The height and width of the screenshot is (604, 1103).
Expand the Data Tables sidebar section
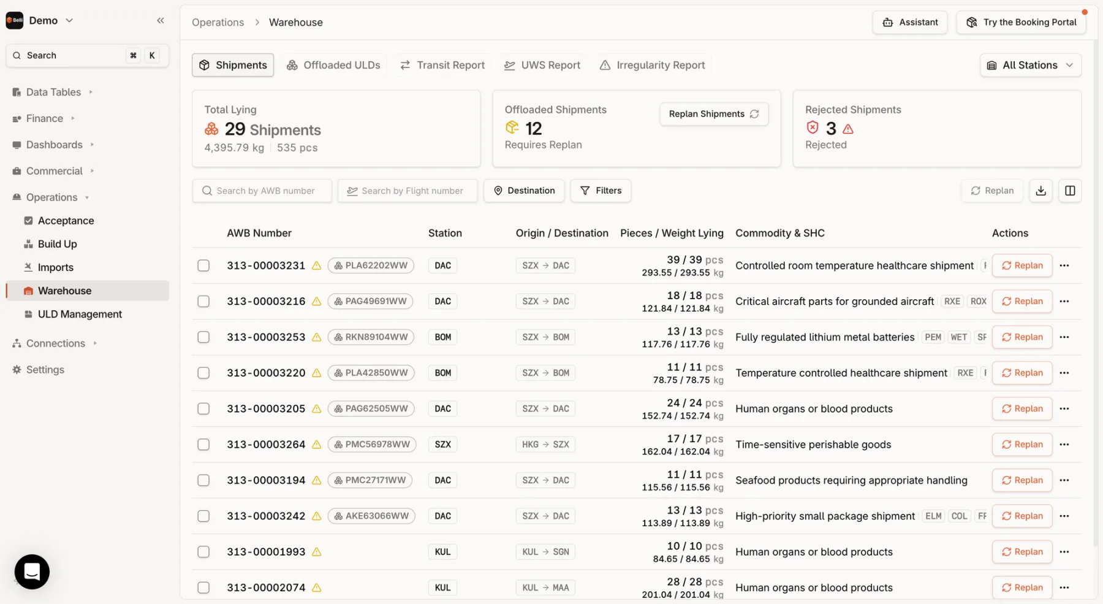coord(53,92)
